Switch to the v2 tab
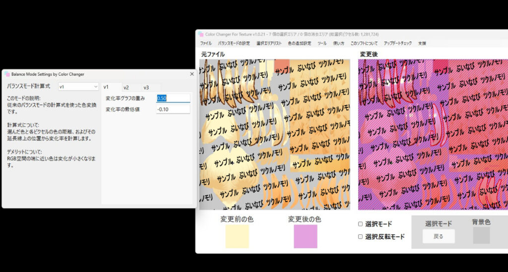This screenshot has width=508, height=272. point(126,87)
